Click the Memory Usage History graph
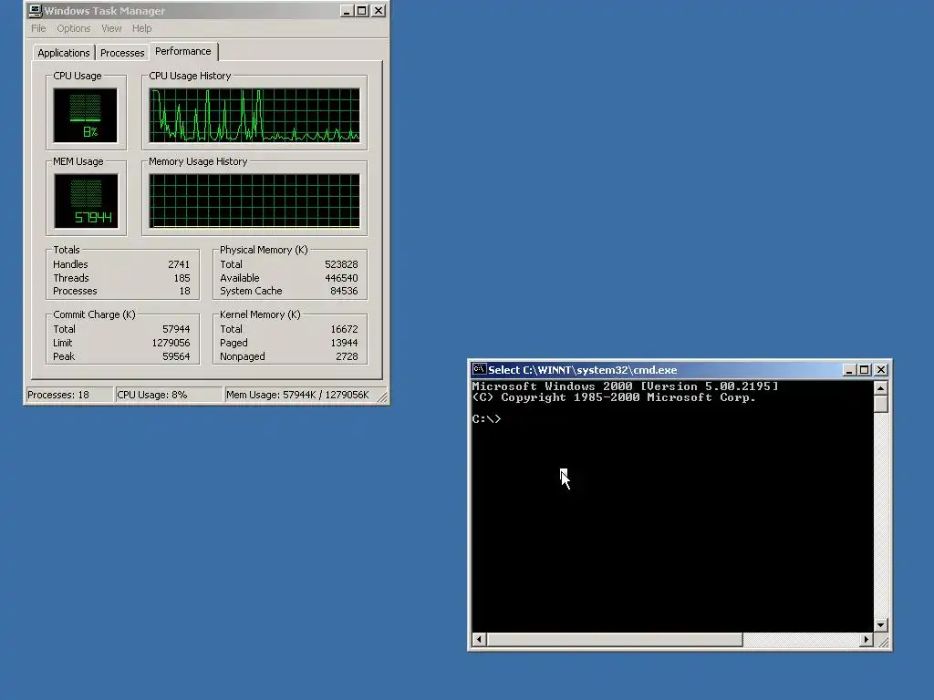The width and height of the screenshot is (934, 700). click(x=254, y=201)
